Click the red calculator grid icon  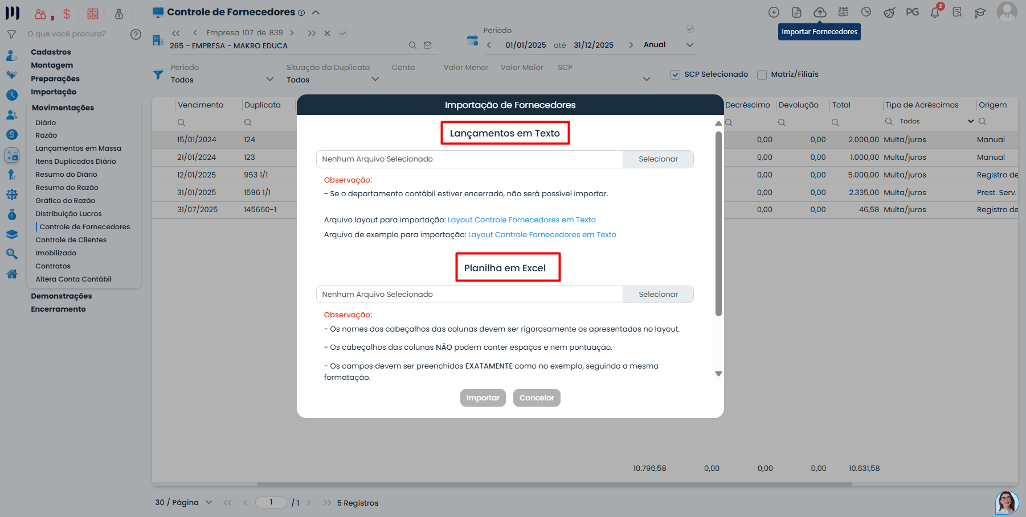[x=93, y=14]
